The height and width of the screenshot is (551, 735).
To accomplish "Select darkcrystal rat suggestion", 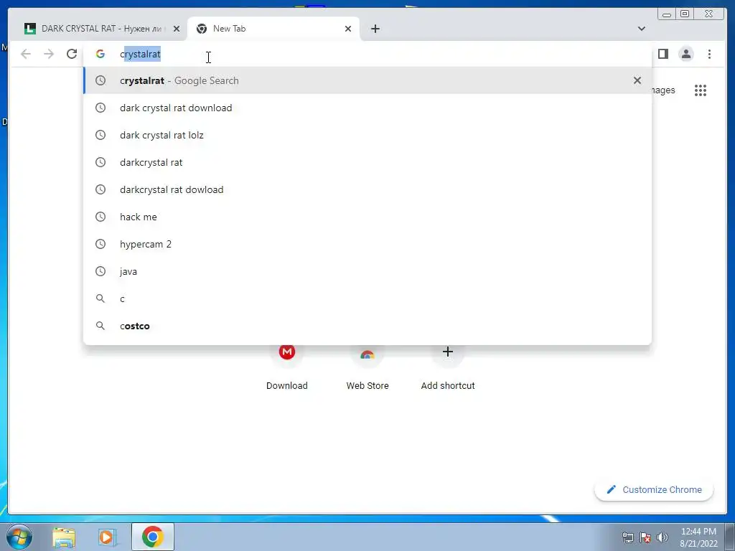I will coord(367,162).
